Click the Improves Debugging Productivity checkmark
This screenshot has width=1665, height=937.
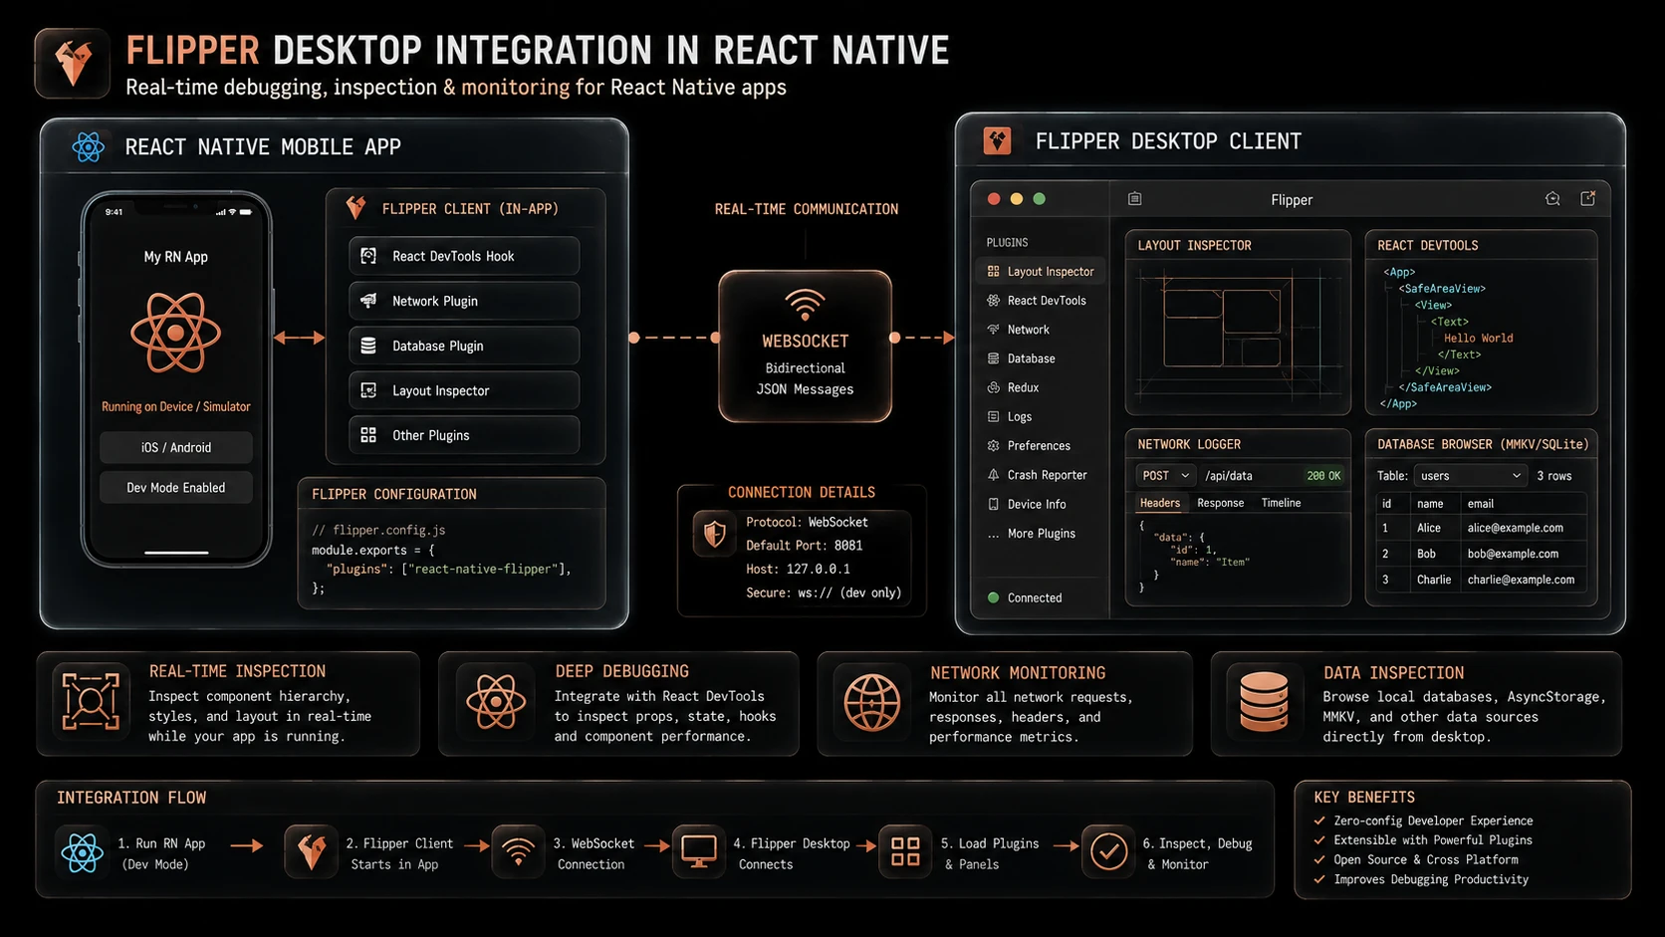coord(1319,879)
